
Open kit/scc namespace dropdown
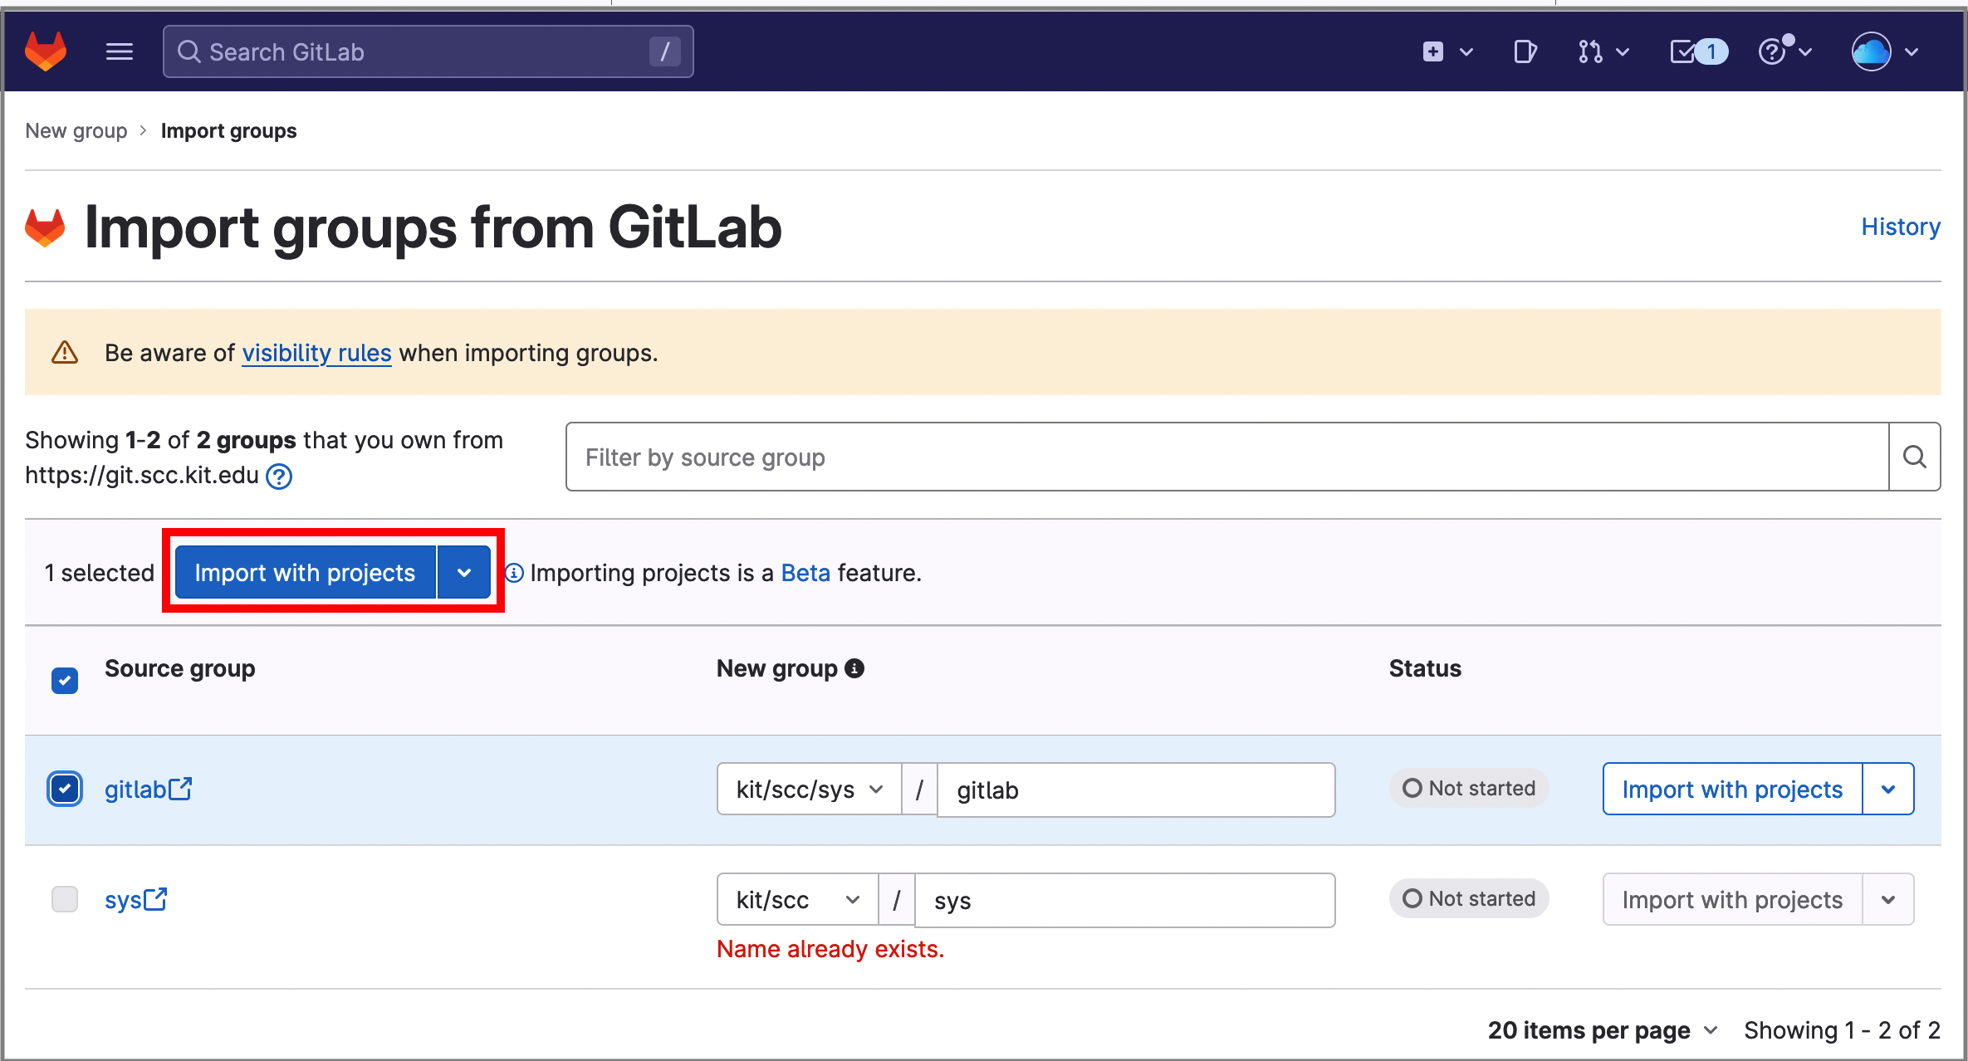798,900
